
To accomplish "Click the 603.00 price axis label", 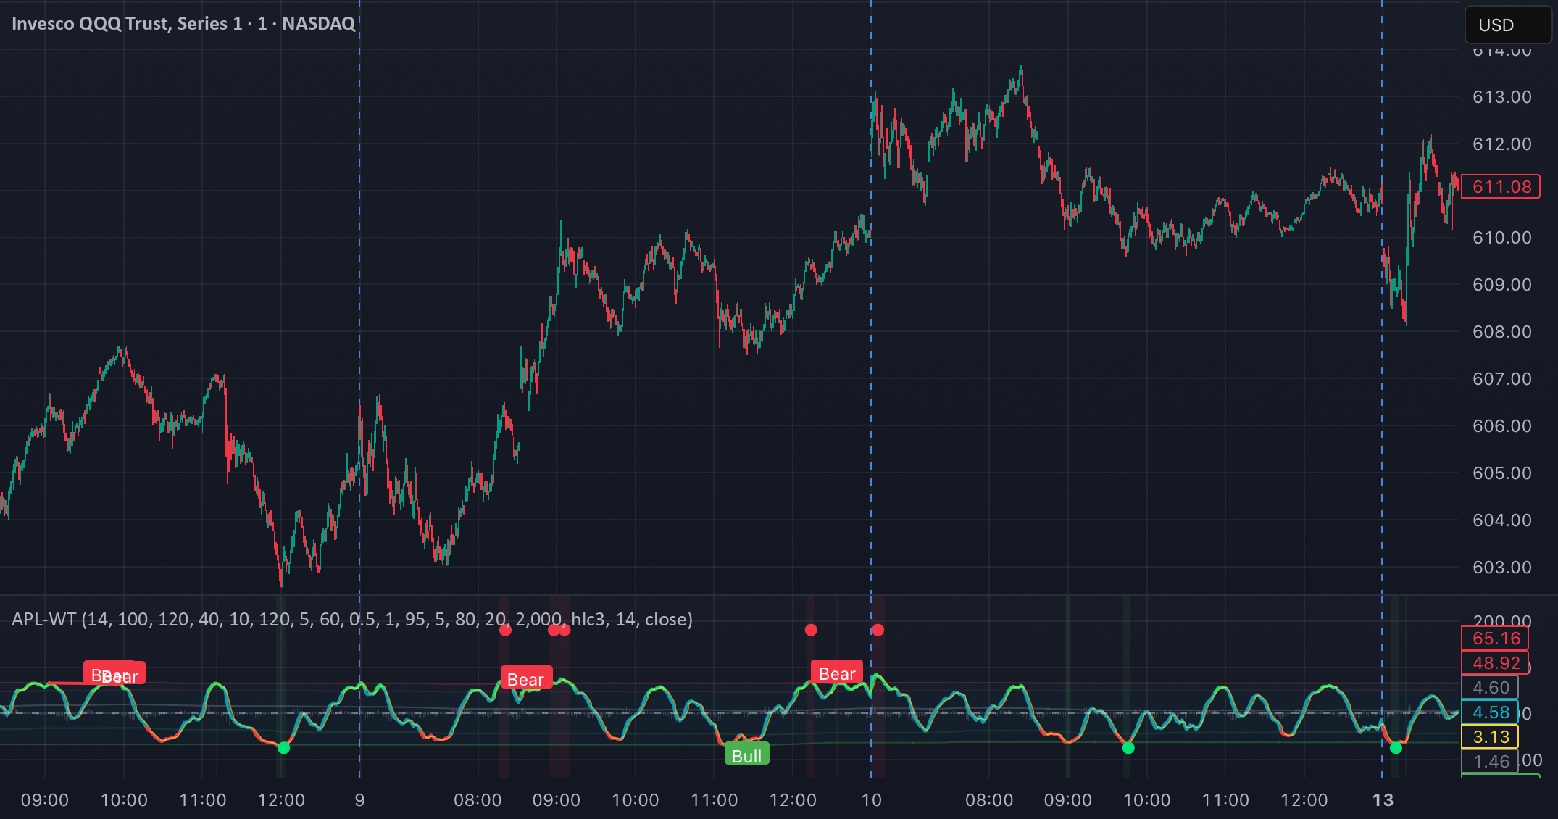I will (1502, 568).
